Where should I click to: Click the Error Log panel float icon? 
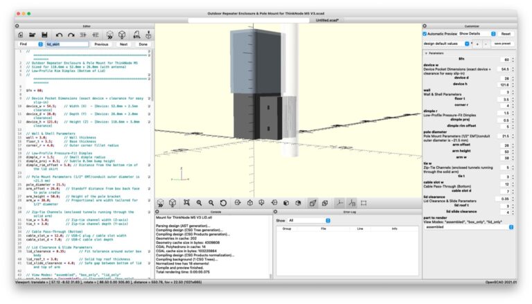click(x=276, y=212)
